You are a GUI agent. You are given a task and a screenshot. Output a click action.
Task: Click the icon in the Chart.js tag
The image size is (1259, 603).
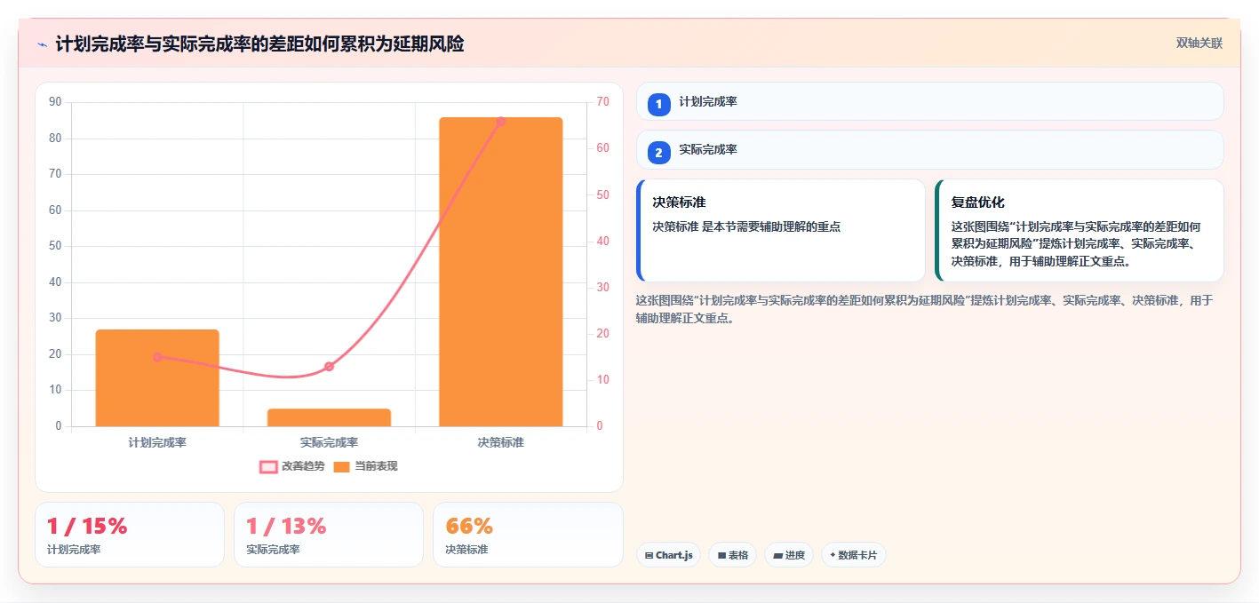pyautogui.click(x=649, y=556)
